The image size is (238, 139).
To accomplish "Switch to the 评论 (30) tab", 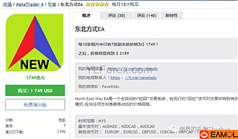I will [116, 15].
